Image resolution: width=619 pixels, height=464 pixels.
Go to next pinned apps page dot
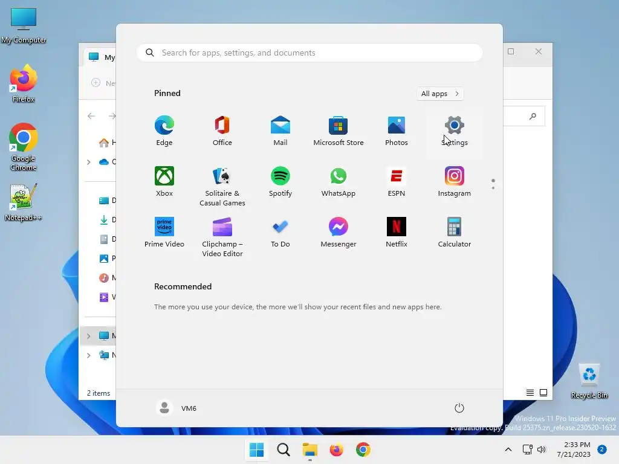coord(493,188)
